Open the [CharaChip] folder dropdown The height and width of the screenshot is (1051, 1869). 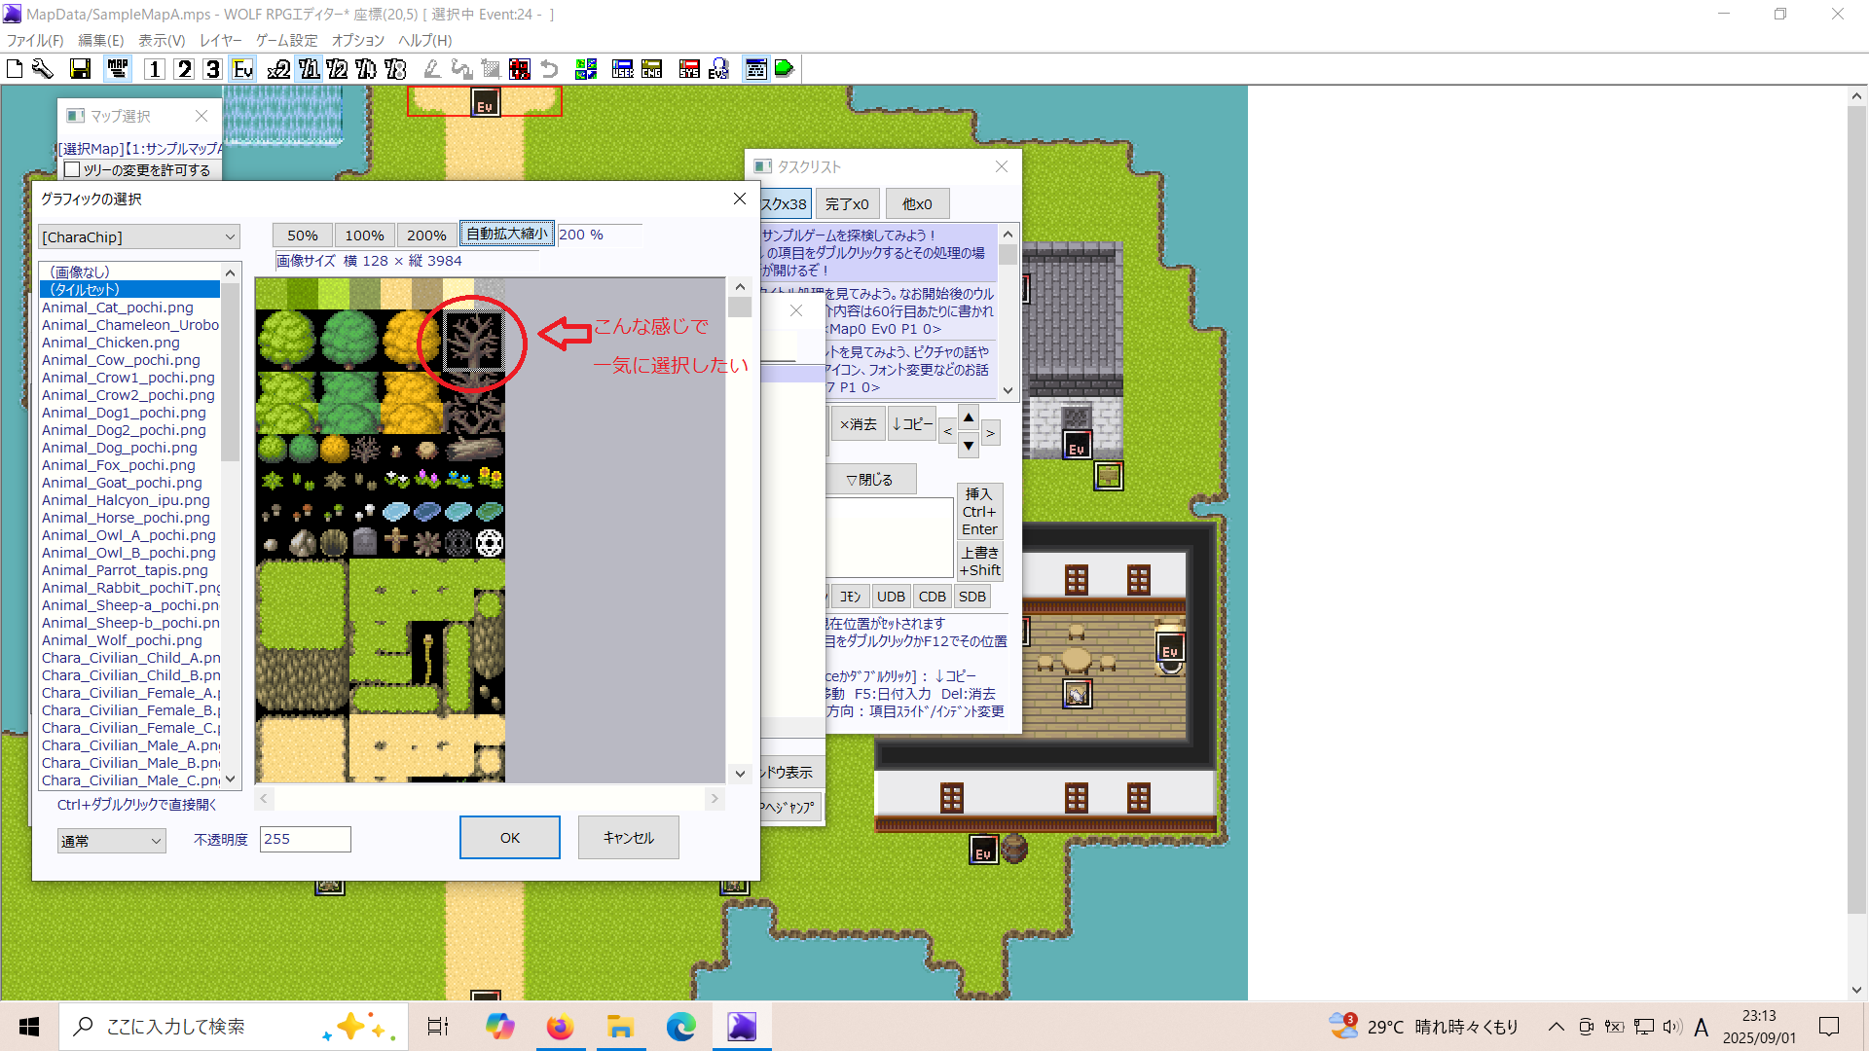[139, 237]
